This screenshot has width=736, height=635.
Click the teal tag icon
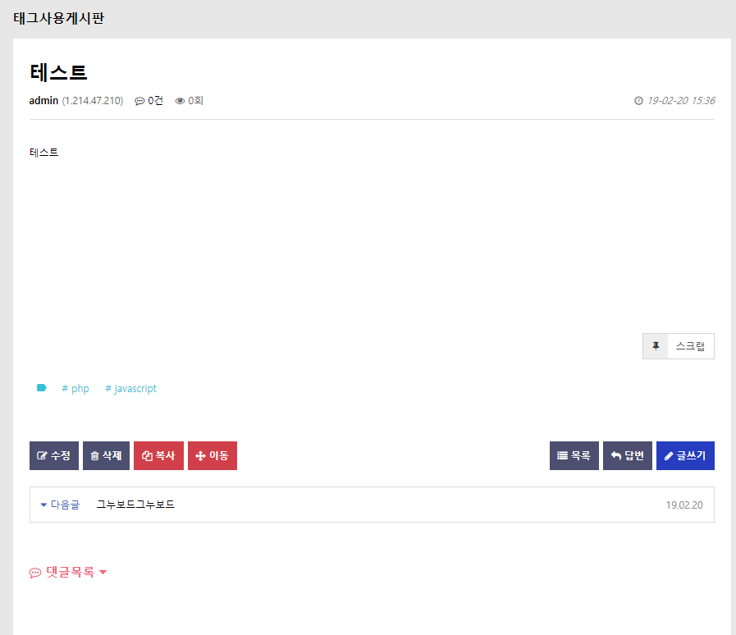(x=42, y=388)
